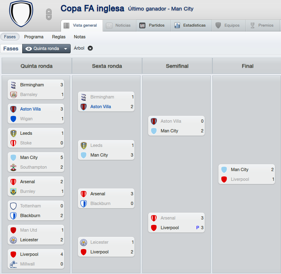Click the Copa FA inglesa shield logo

21,14
